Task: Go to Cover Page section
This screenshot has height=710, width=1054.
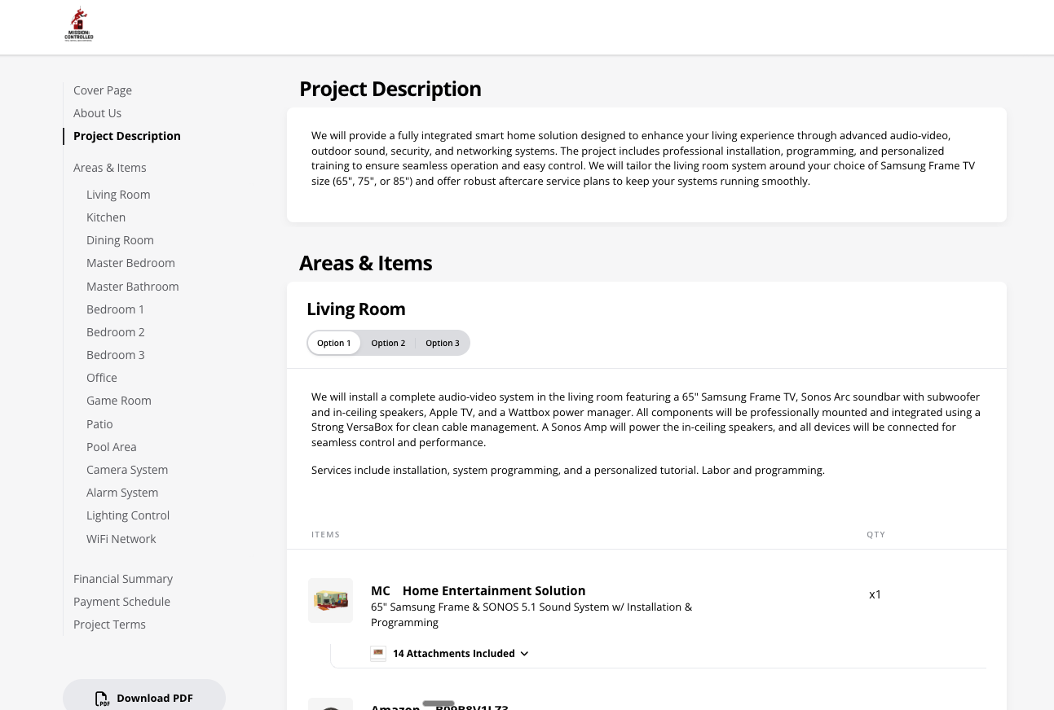Action: coord(103,90)
